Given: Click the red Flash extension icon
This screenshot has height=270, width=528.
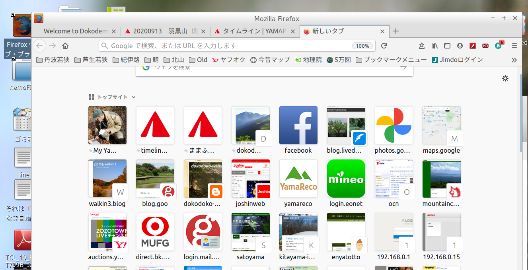Looking at the screenshot, I should 473,46.
